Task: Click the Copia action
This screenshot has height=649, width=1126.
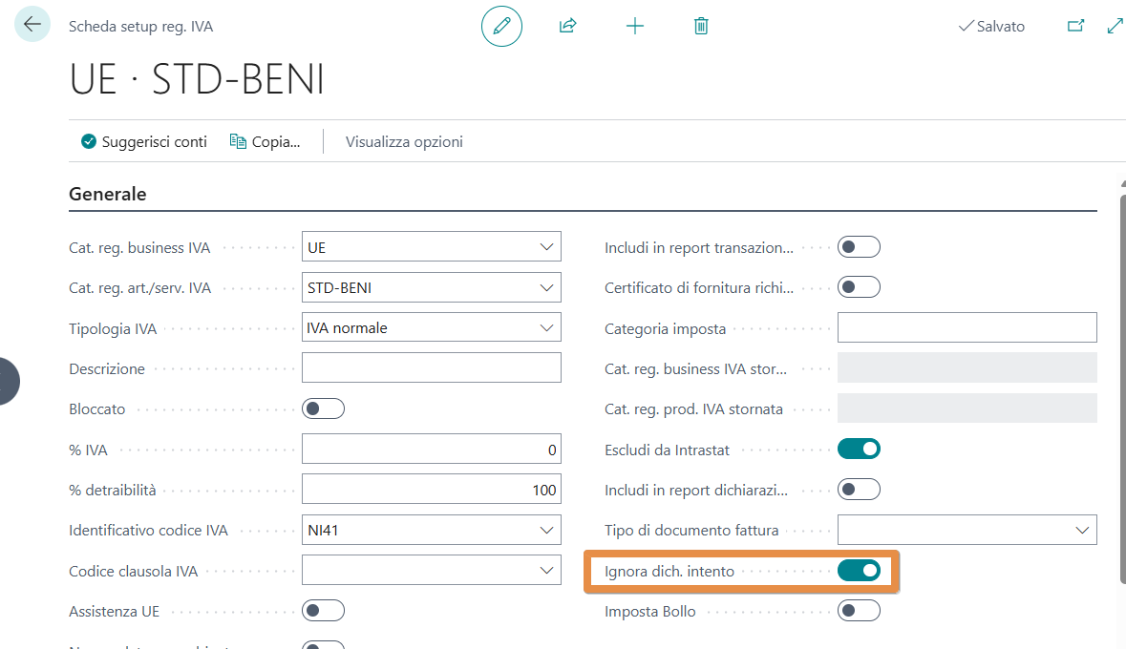Action: coord(266,142)
